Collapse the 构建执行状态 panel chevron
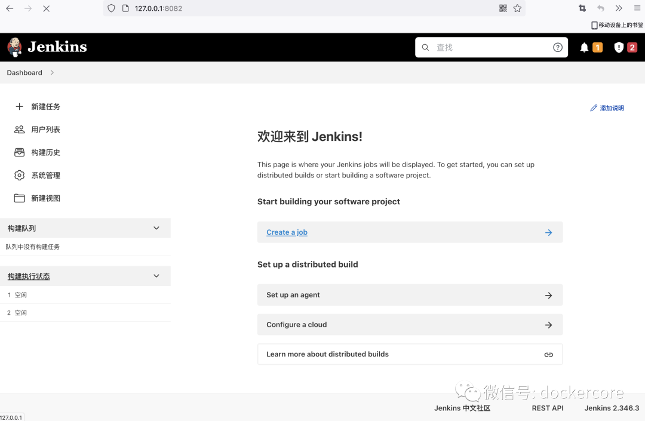Screen dimensions: 645x421 point(156,276)
